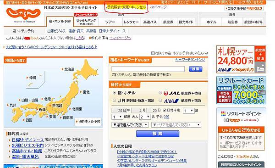
Task: Open 日帰り・デイユース purpose link
Action: (27, 140)
